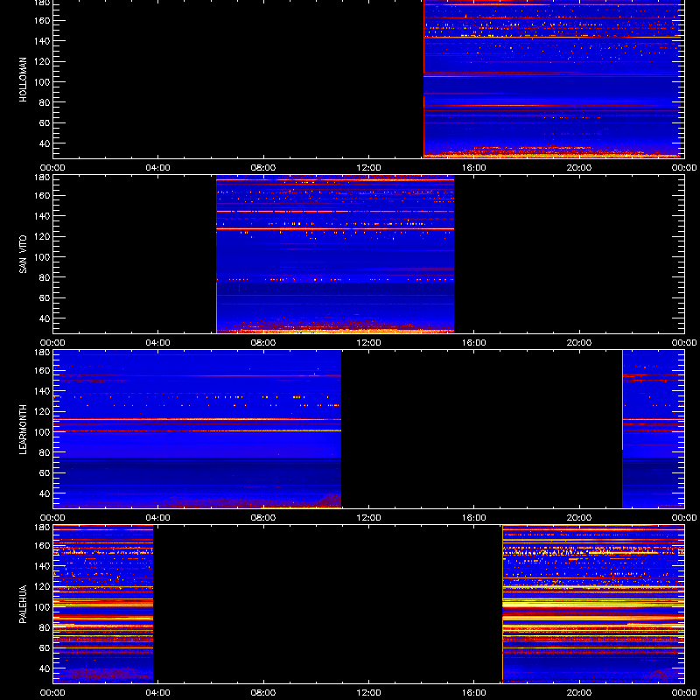Select Learmonth's late-evening spectrogram data block
The width and height of the screenshot is (700, 700).
click(x=654, y=429)
